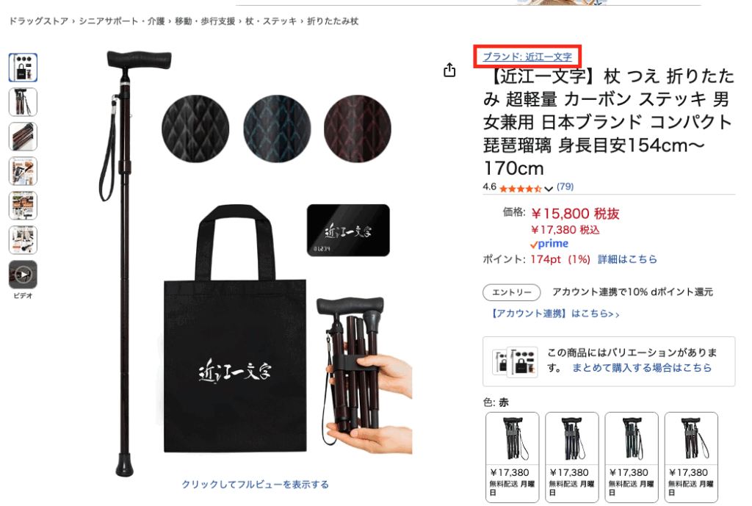
Task: Go to ドラッグストア breadcrumb category
Action: point(39,21)
